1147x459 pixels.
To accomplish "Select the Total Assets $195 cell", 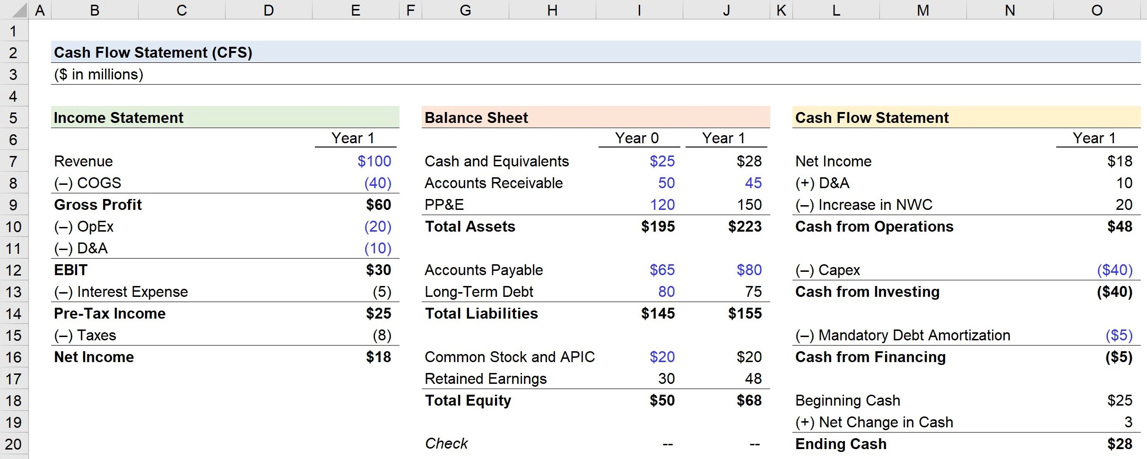I will (658, 226).
